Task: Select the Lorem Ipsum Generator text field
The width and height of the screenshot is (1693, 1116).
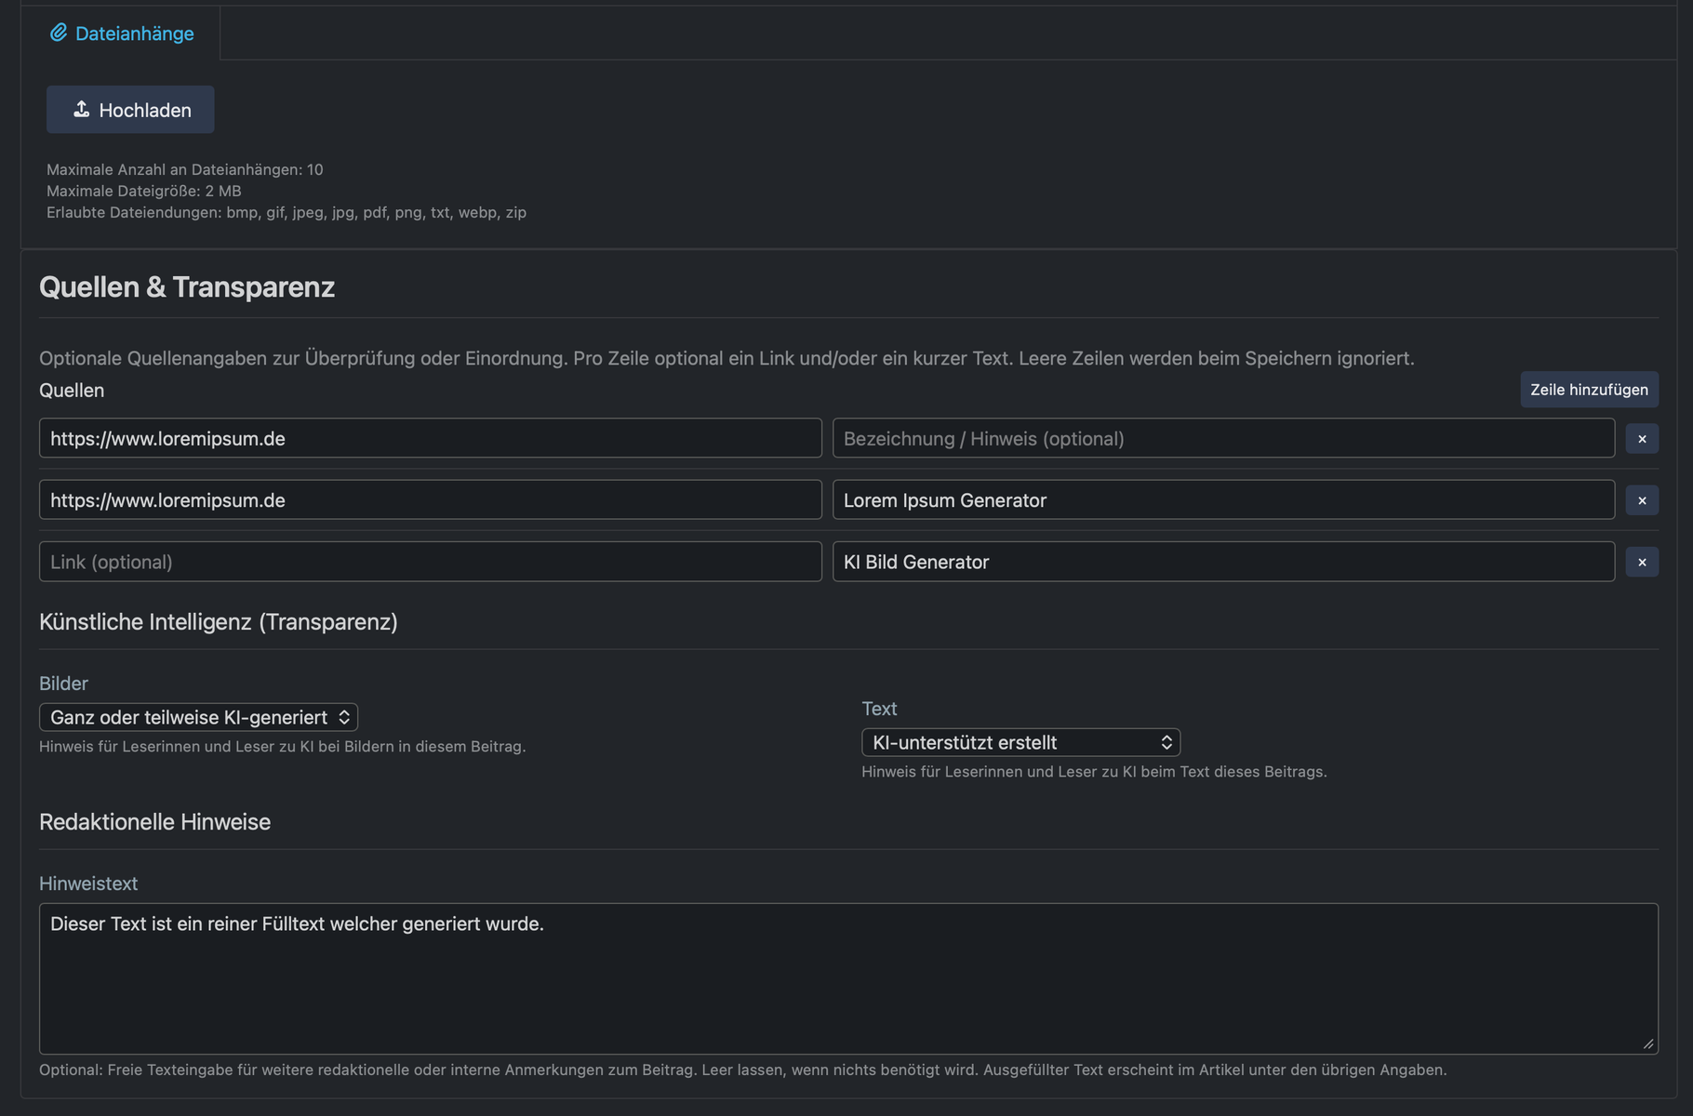Action: [1222, 500]
